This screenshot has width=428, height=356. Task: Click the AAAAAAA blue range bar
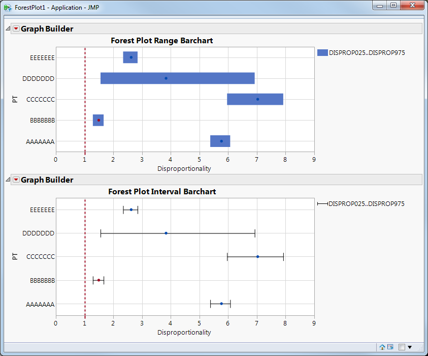pyautogui.click(x=221, y=140)
